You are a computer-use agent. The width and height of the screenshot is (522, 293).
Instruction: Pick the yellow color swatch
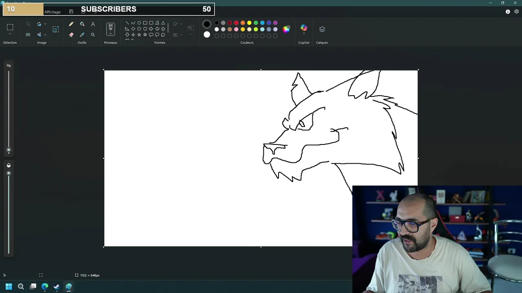click(x=249, y=23)
